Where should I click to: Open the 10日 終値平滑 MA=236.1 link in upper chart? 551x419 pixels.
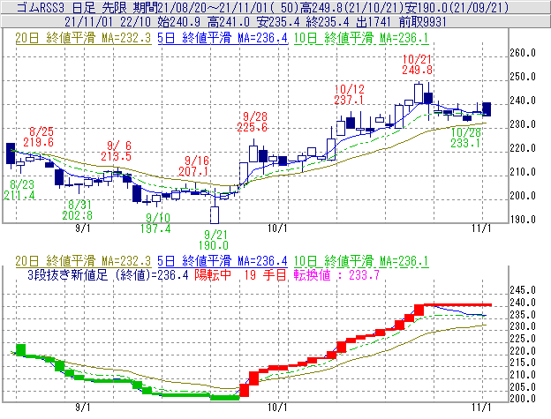[361, 38]
